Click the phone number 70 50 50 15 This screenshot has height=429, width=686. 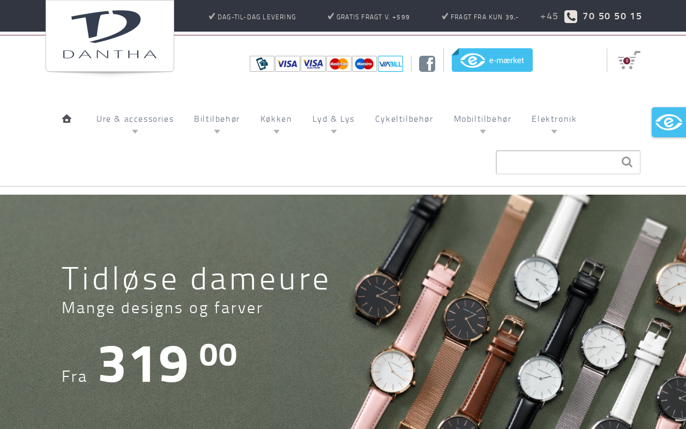[x=612, y=16]
